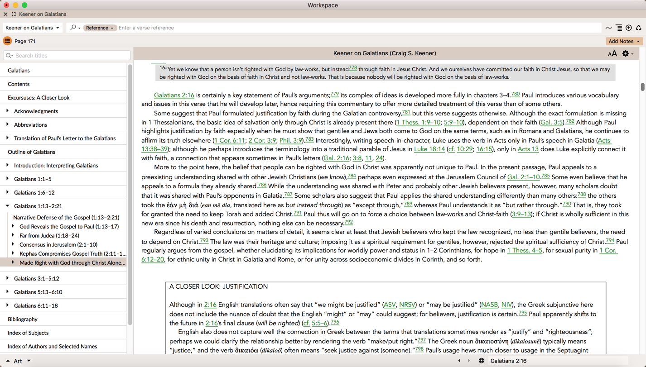Click the main text vertical scrollbar thumb
This screenshot has width=646, height=367.
click(x=642, y=86)
